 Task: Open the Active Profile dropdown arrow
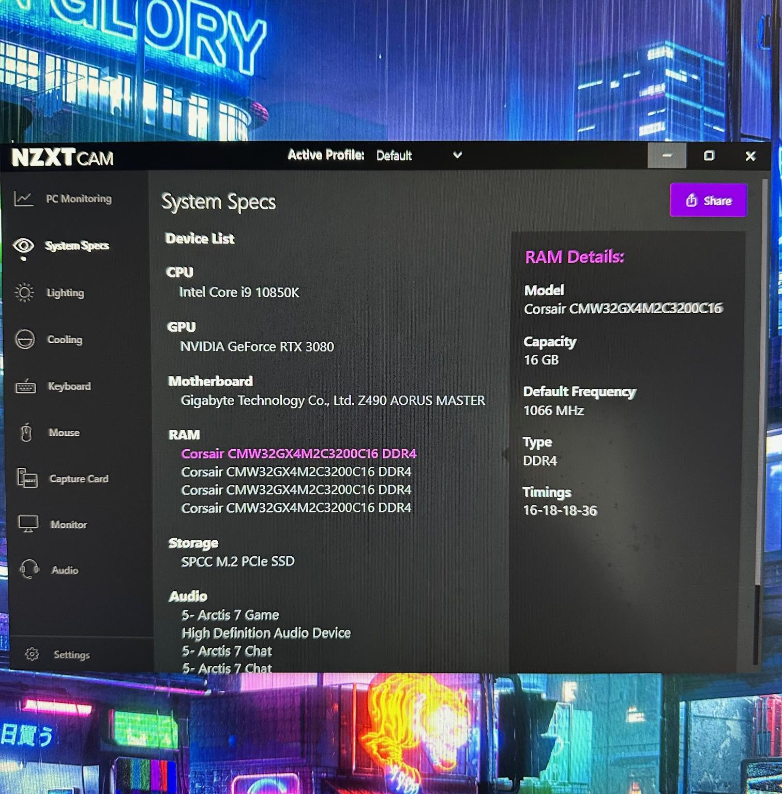tap(457, 155)
